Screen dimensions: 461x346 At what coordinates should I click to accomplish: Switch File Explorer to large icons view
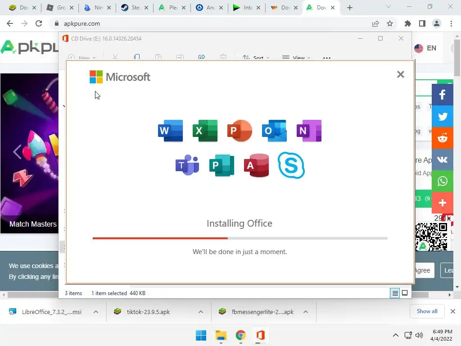coord(405,293)
